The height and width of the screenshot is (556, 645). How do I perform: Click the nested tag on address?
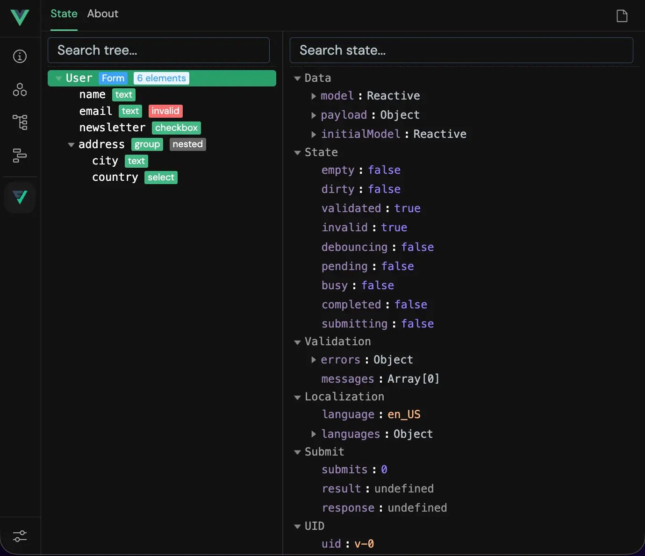click(x=187, y=144)
